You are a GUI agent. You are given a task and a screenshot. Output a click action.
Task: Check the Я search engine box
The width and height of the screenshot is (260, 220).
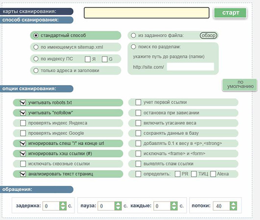pyautogui.click(x=88, y=59)
